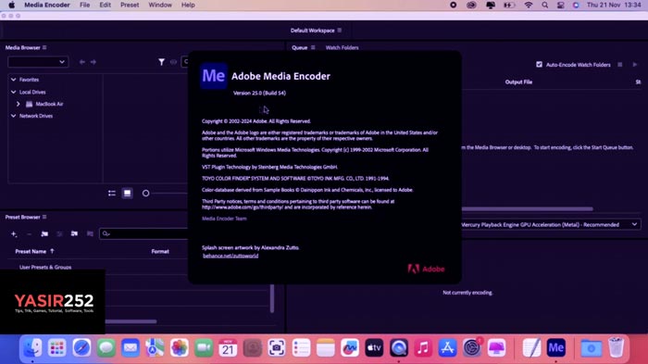Image resolution: width=648 pixels, height=364 pixels.
Task: Sort by Preset Name column arrow
Action: (52, 251)
